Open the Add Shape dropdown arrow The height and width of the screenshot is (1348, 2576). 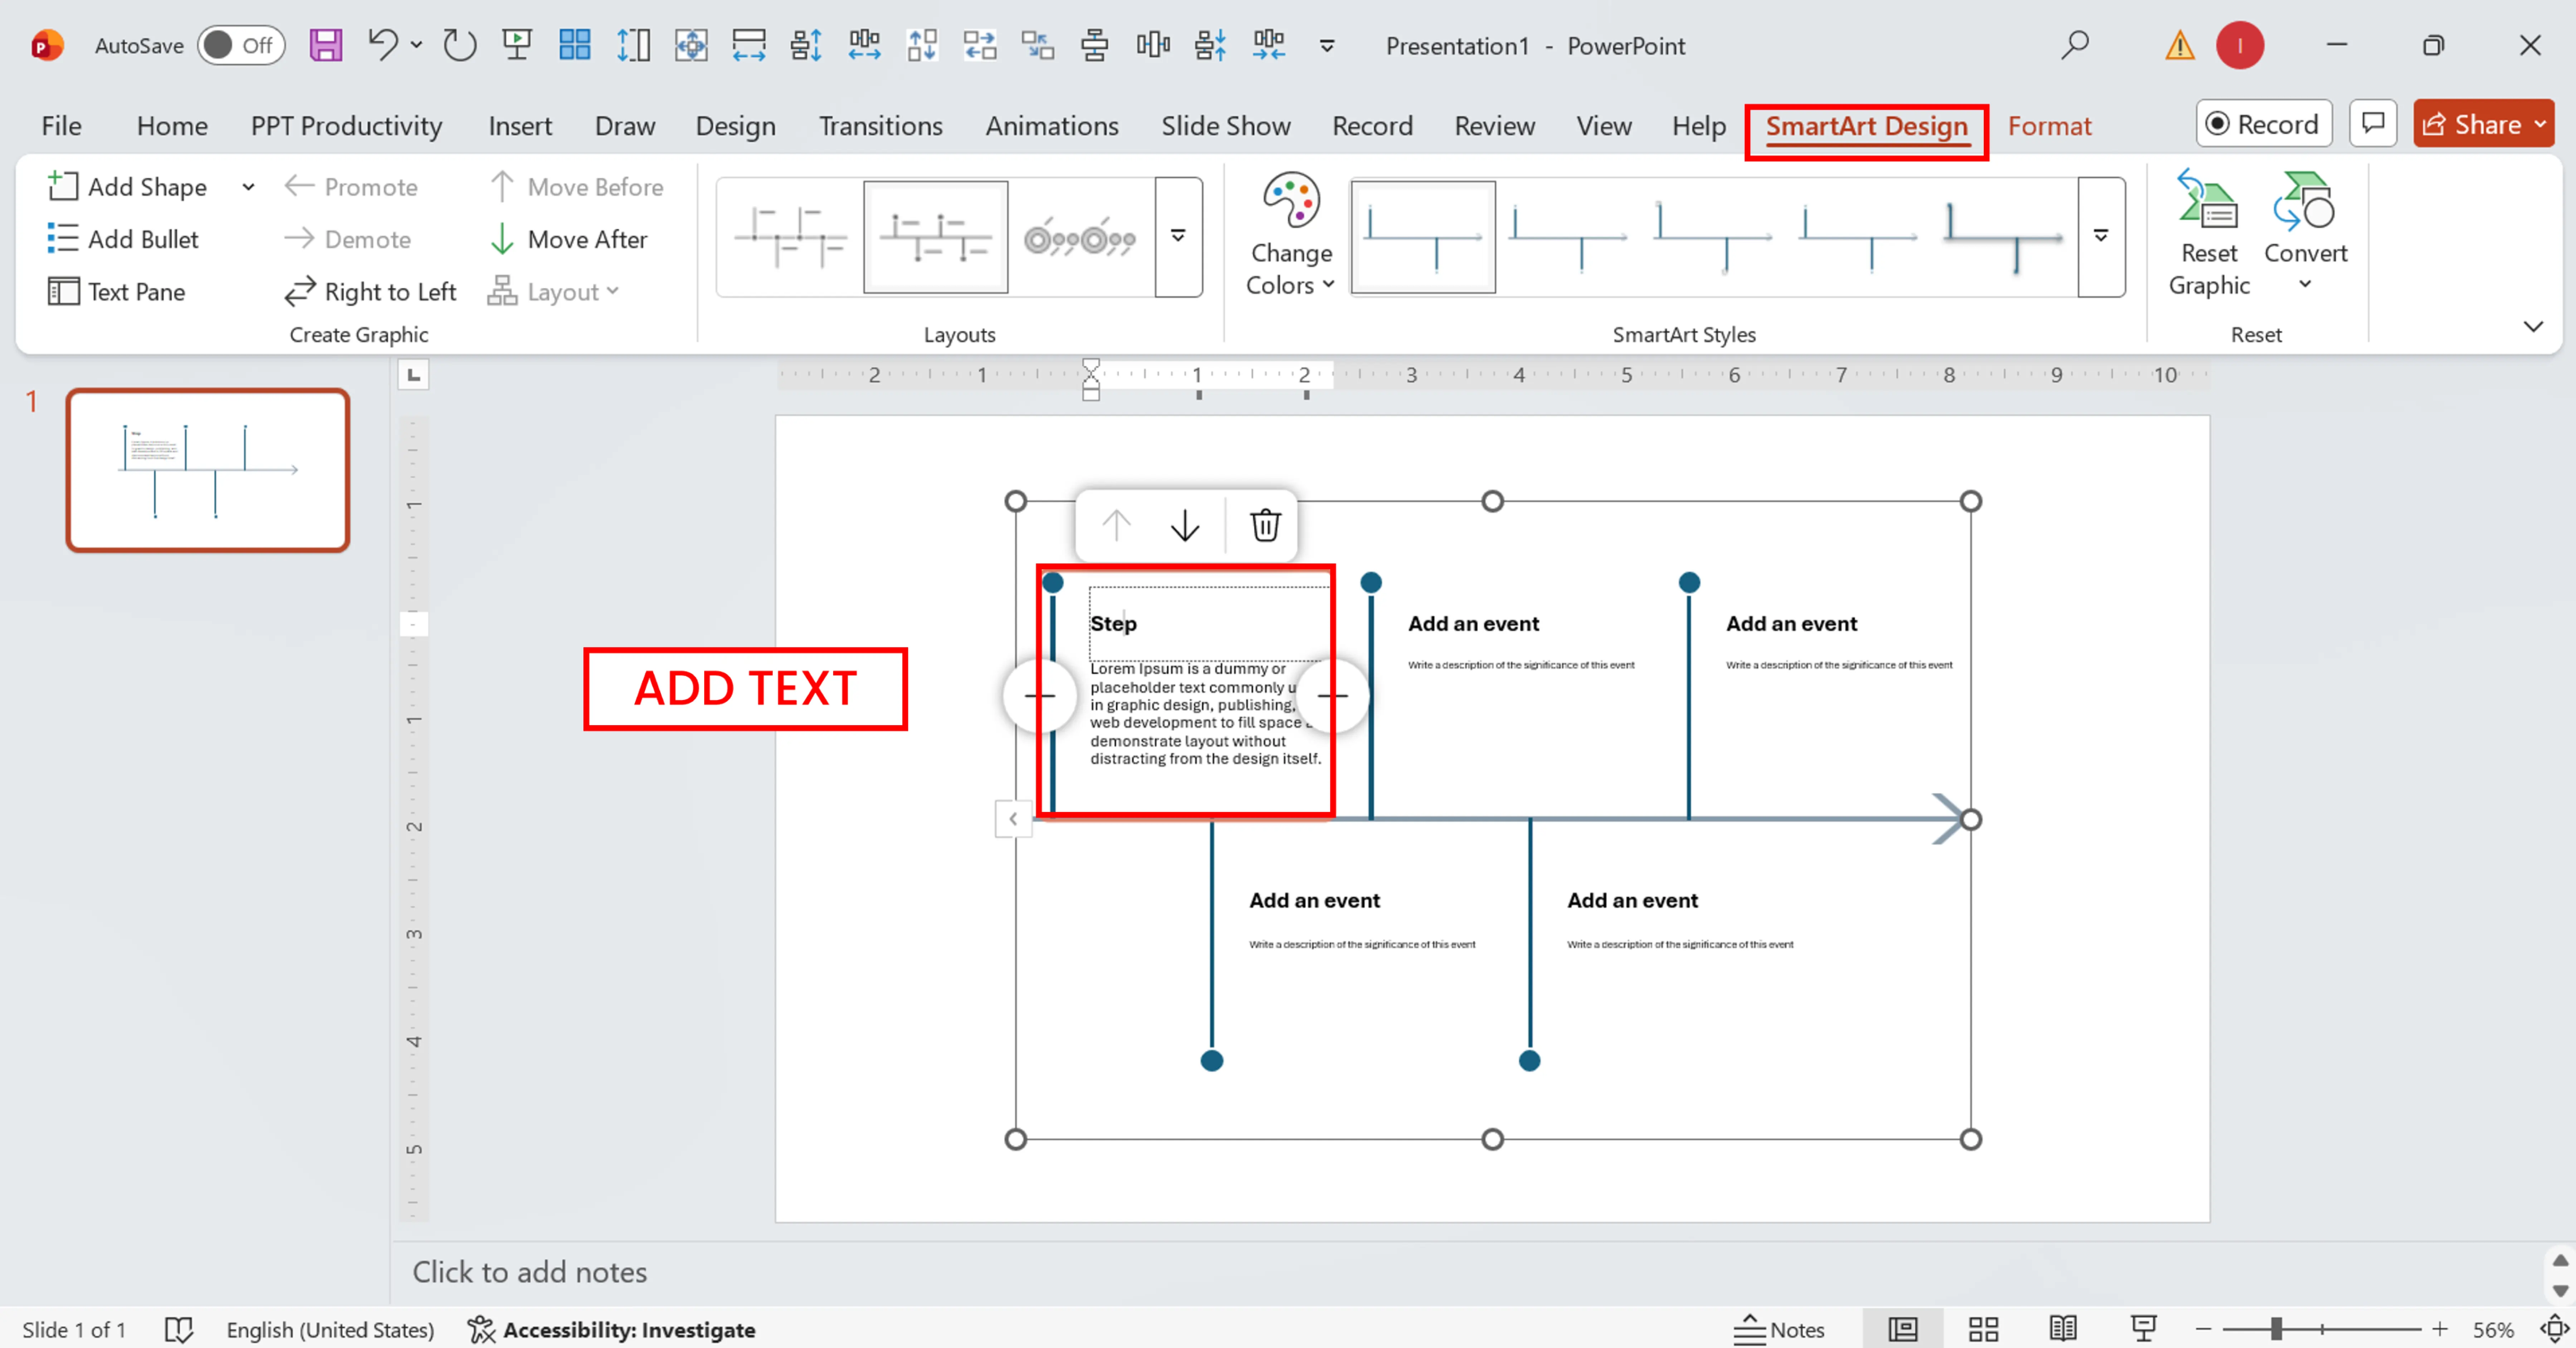pos(248,187)
